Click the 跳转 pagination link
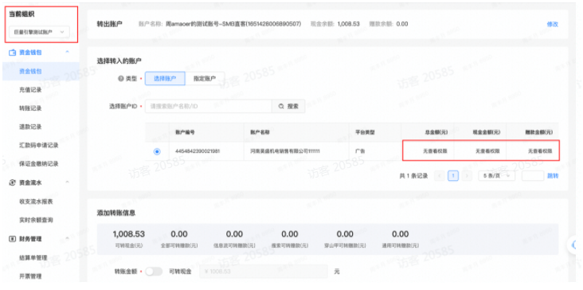The height and width of the screenshot is (290, 583). click(553, 175)
